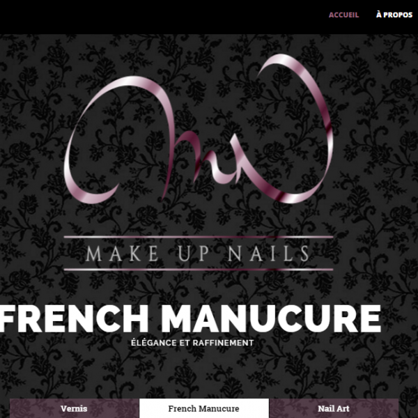Open the ACCUEIL navigation link
The width and height of the screenshot is (418, 418).
tap(343, 15)
